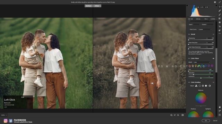
Task: Click the before/after view cycle icon
Action: pos(182,115)
